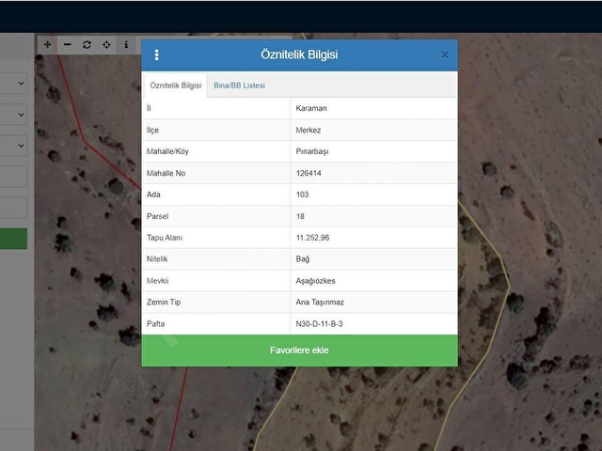Click the İlçe row label

(x=152, y=130)
